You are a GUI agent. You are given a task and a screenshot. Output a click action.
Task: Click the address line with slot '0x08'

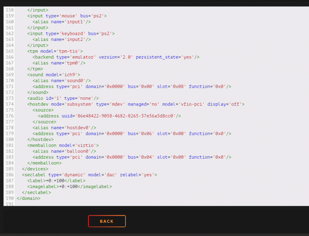pos(132,87)
